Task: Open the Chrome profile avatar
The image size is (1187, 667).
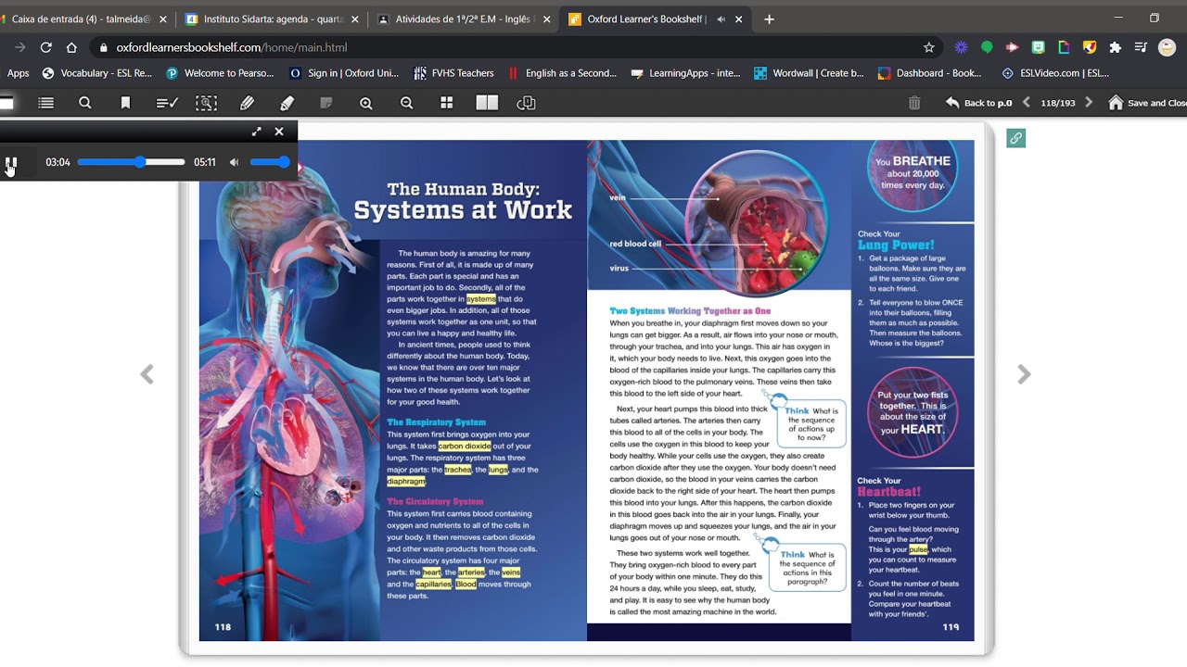Action: [x=1167, y=47]
